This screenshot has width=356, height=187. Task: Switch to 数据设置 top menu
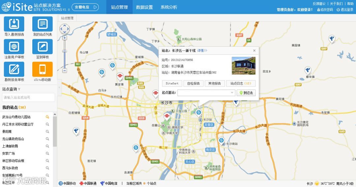click(x=144, y=7)
